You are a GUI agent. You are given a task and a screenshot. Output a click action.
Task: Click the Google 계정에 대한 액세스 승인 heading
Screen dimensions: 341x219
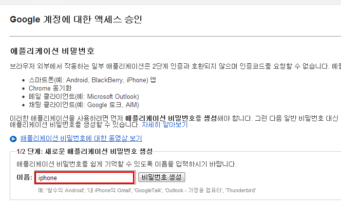(76, 19)
